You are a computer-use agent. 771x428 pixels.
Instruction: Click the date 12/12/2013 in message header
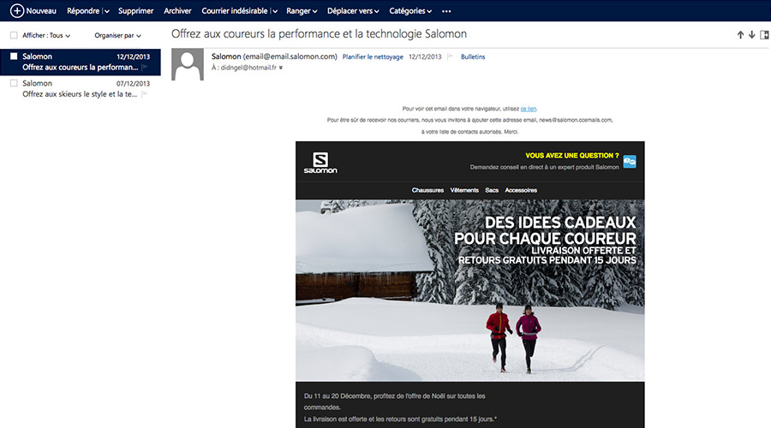point(425,57)
